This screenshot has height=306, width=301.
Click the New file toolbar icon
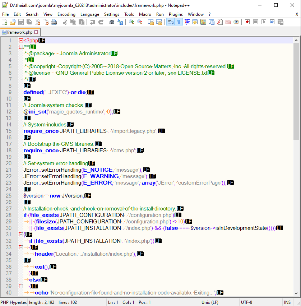[x=4, y=22]
